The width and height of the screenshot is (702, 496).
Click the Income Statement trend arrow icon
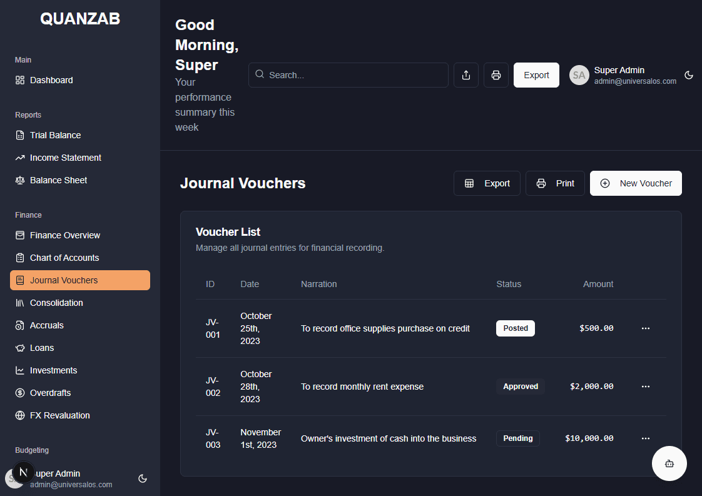coord(19,158)
